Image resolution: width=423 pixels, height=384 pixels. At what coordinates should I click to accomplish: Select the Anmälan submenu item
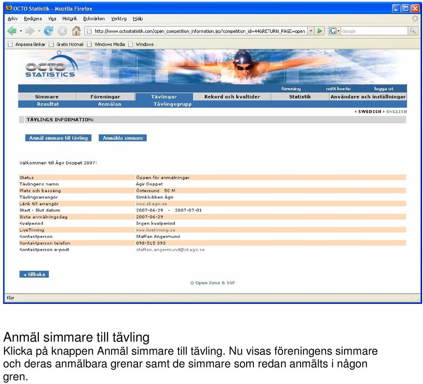pyautogui.click(x=110, y=104)
